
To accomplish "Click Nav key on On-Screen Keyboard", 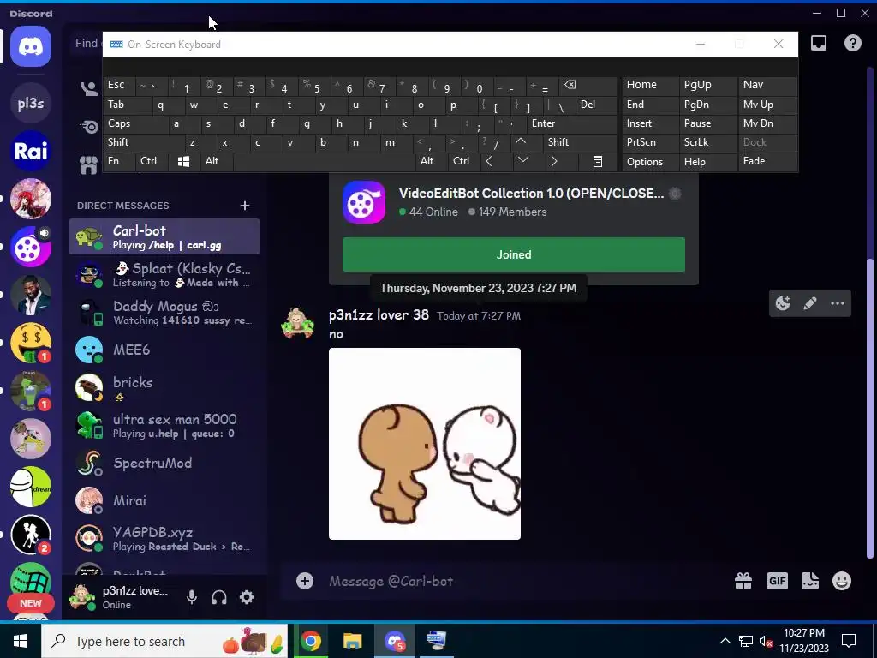I will tap(768, 85).
